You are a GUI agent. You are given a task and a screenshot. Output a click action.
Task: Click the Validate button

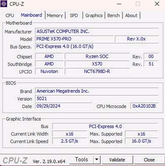[x=117, y=160]
